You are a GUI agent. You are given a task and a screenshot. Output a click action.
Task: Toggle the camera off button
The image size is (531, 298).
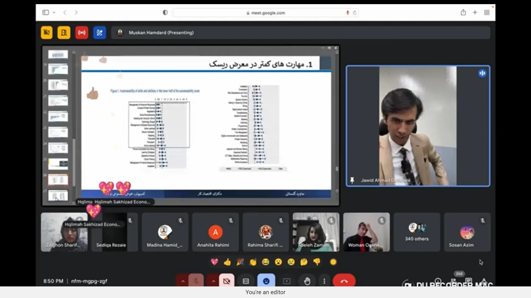[227, 281]
